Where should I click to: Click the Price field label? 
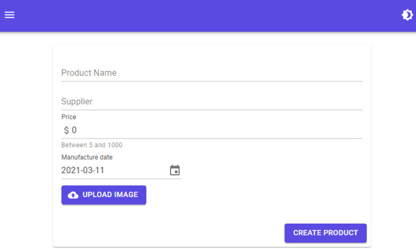click(69, 117)
